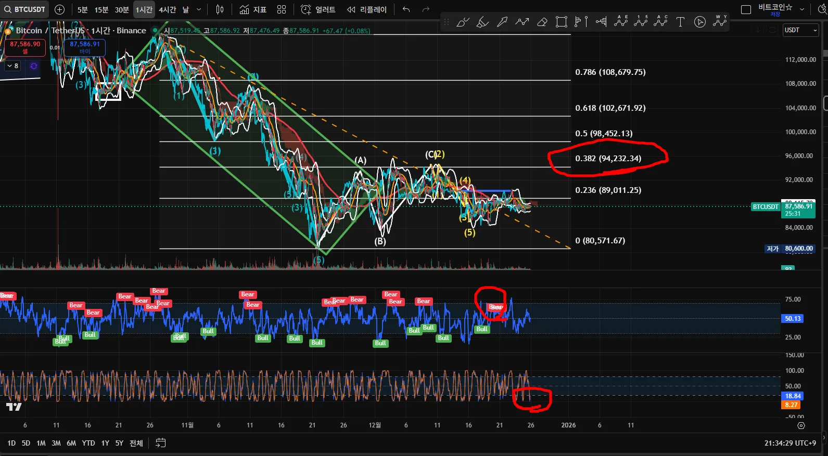Click the go-to-date calendar icon

[x=161, y=443]
